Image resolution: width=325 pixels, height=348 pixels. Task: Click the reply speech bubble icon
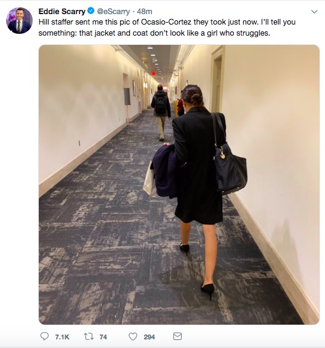(x=44, y=336)
